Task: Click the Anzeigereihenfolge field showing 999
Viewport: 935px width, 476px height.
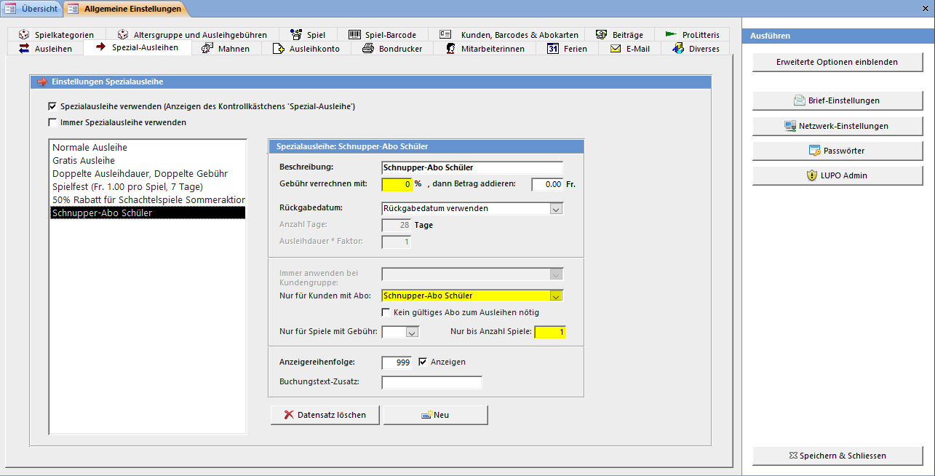Action: pyautogui.click(x=397, y=362)
